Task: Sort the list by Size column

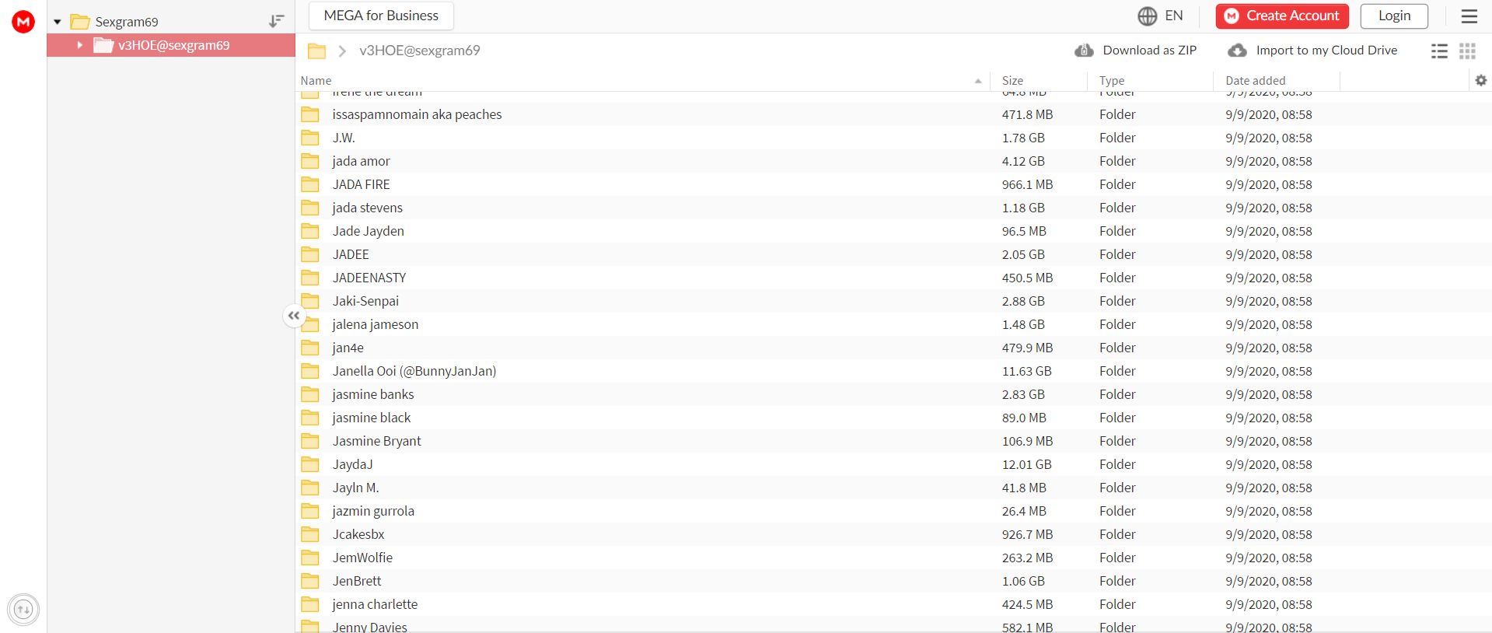Action: click(1012, 80)
